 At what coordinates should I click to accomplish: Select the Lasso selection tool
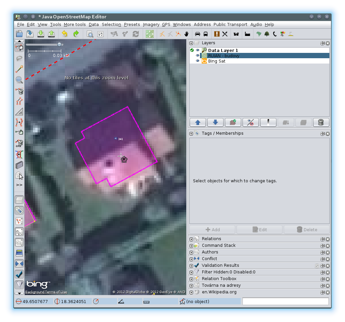coord(19,59)
